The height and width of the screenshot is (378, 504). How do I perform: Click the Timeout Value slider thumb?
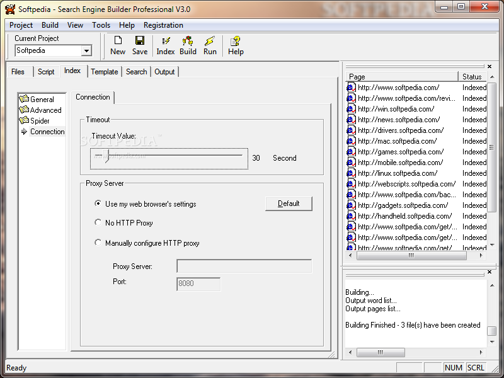click(106, 156)
